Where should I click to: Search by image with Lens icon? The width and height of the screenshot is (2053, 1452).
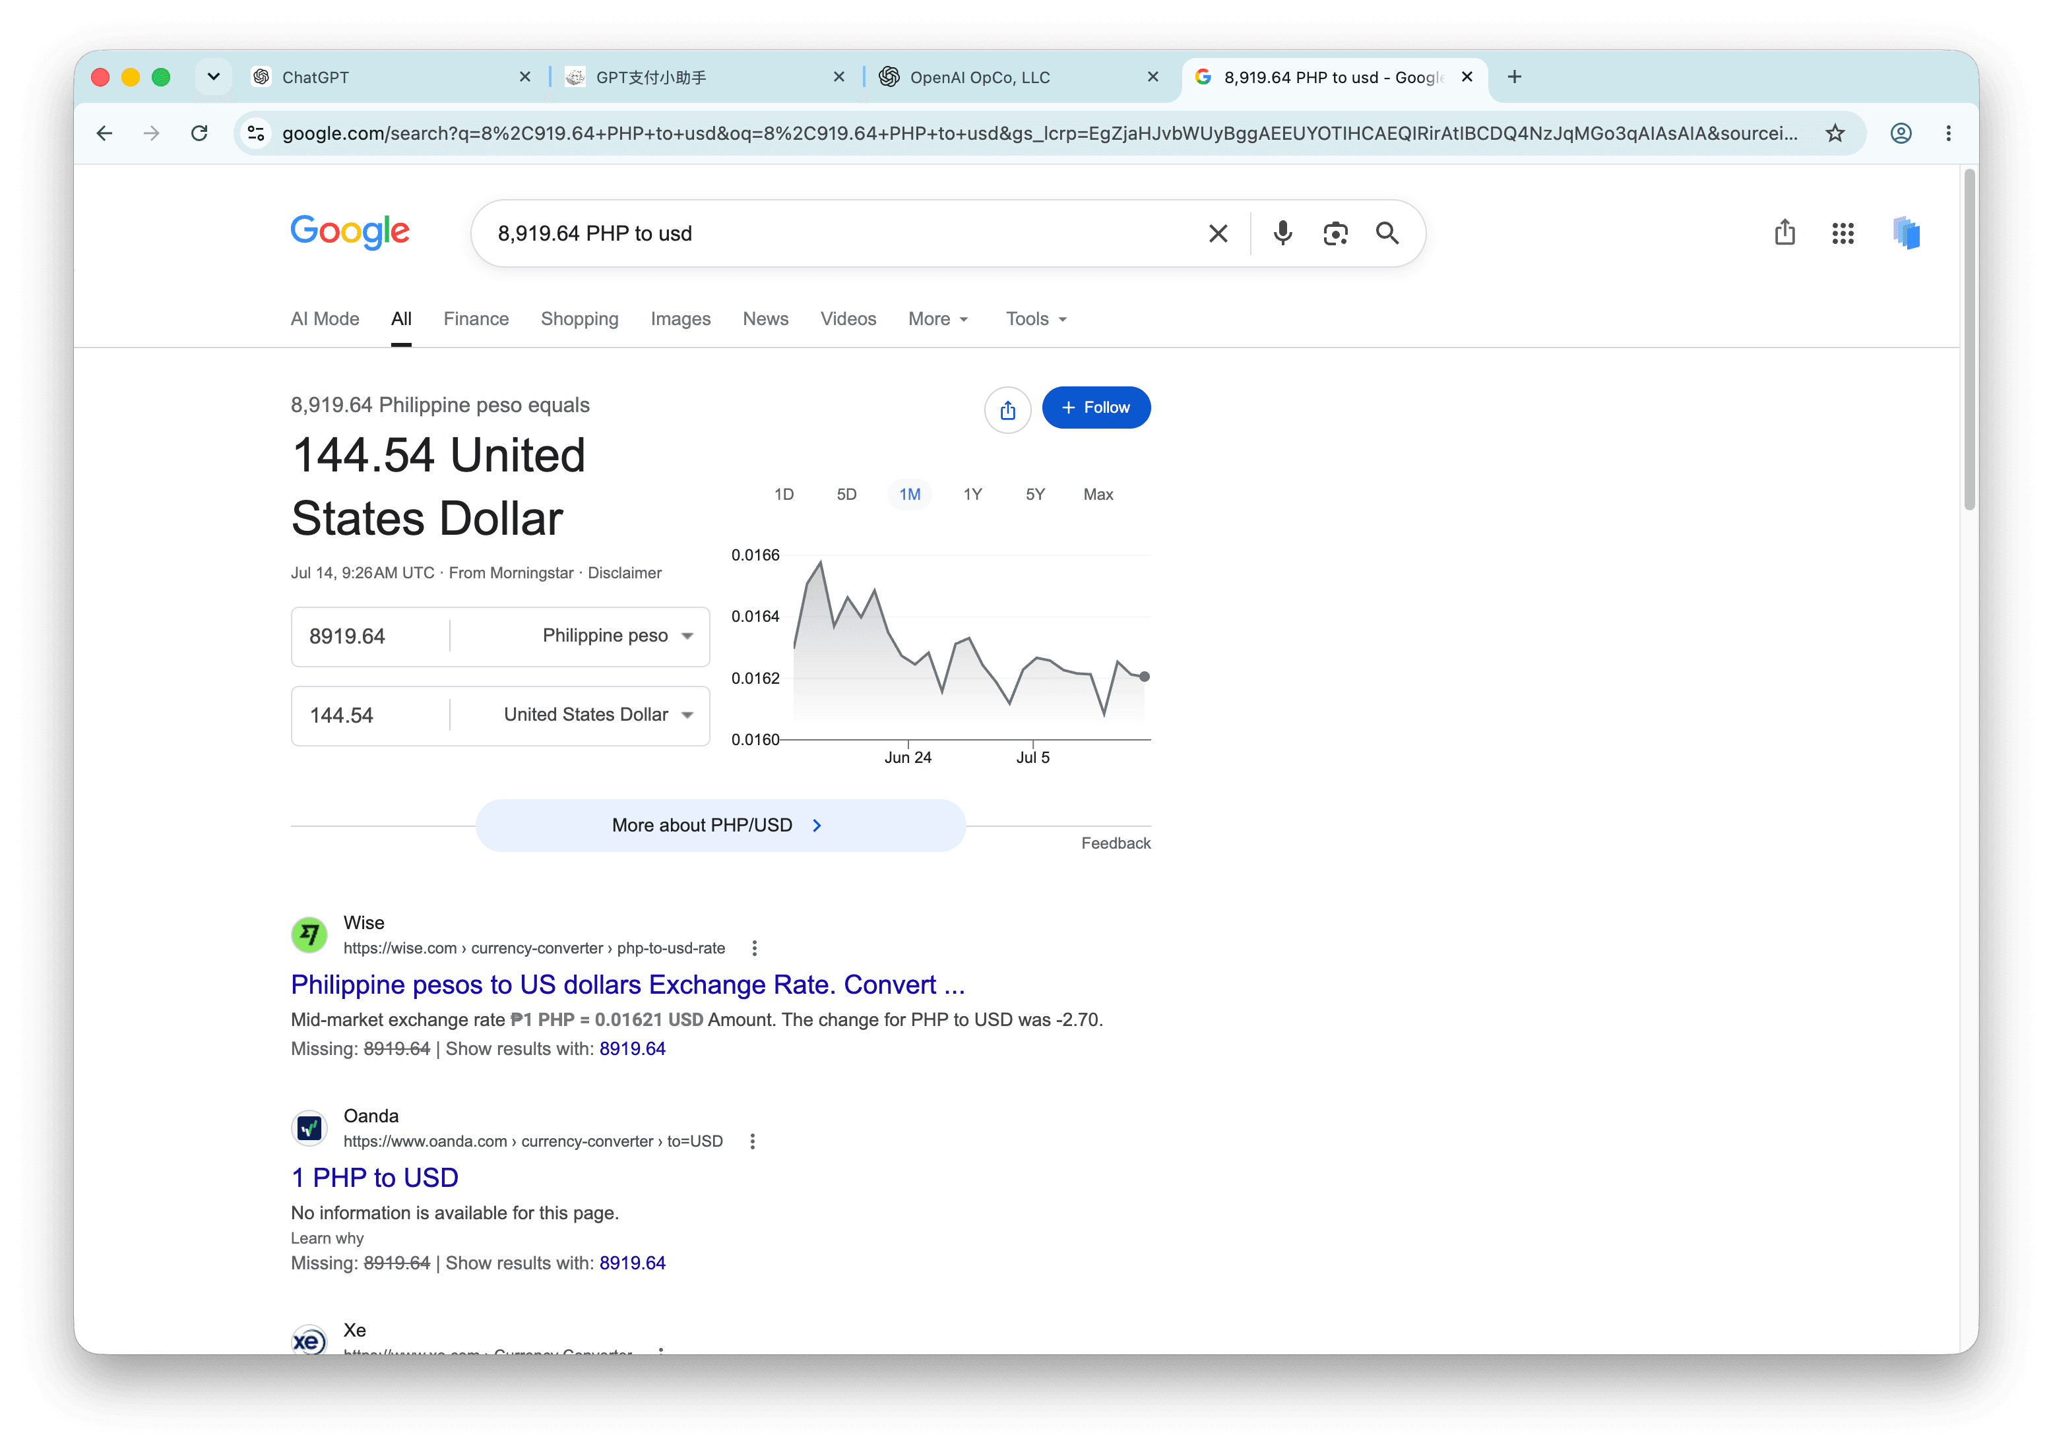click(1335, 233)
